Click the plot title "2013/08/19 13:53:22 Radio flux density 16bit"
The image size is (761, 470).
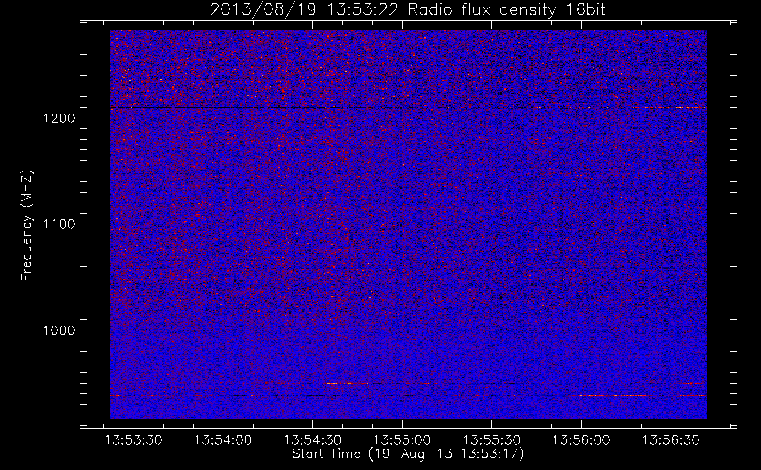(x=408, y=10)
